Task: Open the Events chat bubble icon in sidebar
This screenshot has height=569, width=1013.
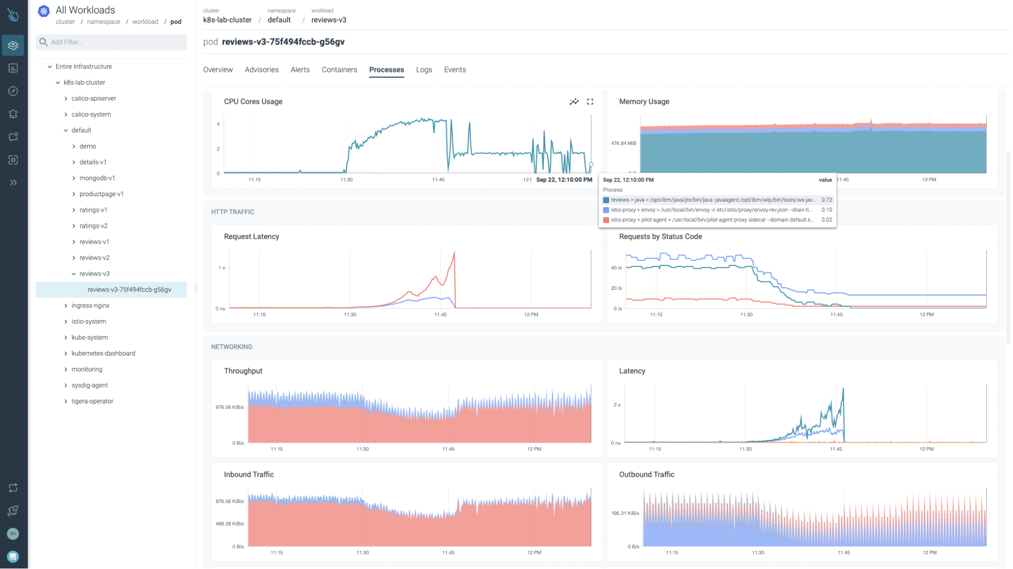Action: 13,136
